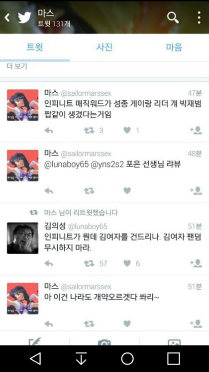Switch to the 사진 tab
Image resolution: width=209 pixels, height=372 pixels.
(x=104, y=47)
